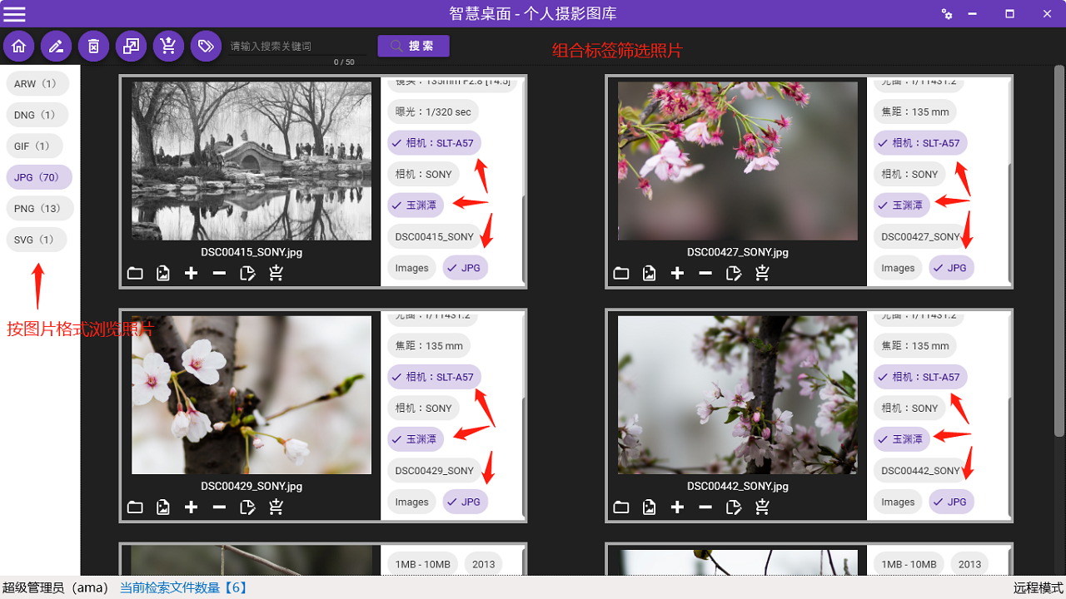The width and height of the screenshot is (1066, 599).
Task: Select the edit pencil tool
Action: click(56, 46)
